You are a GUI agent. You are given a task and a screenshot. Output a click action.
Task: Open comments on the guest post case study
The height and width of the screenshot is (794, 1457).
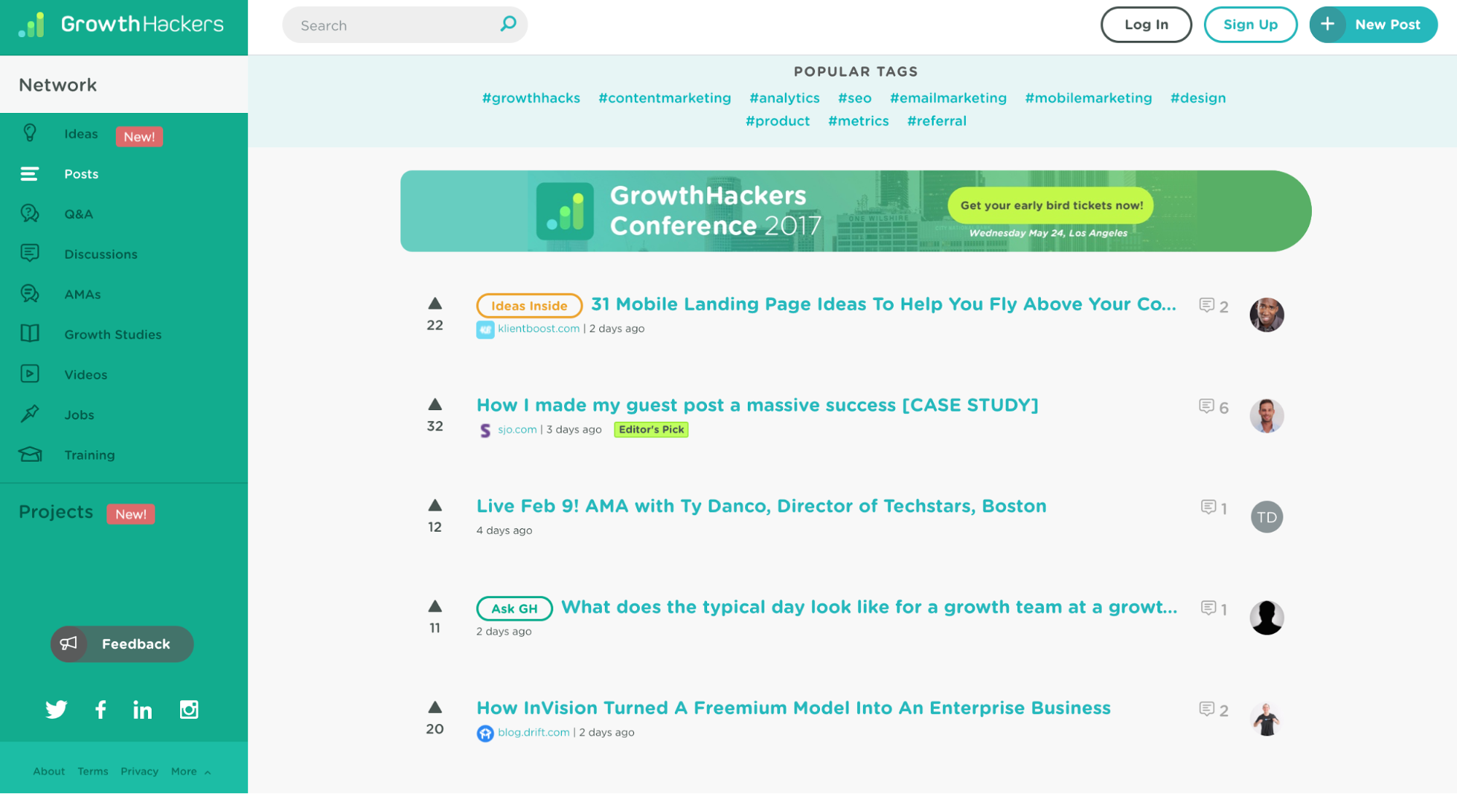pyautogui.click(x=1214, y=407)
